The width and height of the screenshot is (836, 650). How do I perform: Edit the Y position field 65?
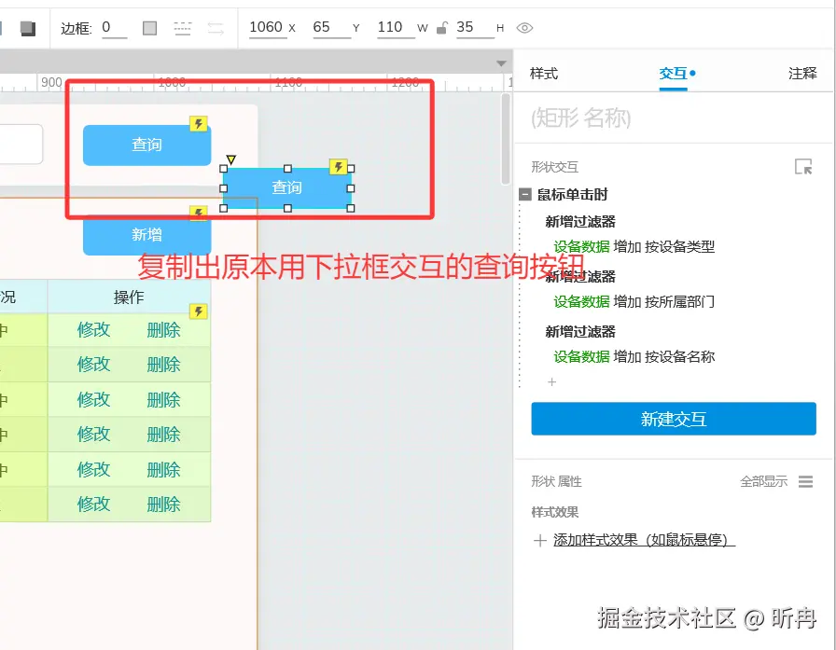[330, 27]
